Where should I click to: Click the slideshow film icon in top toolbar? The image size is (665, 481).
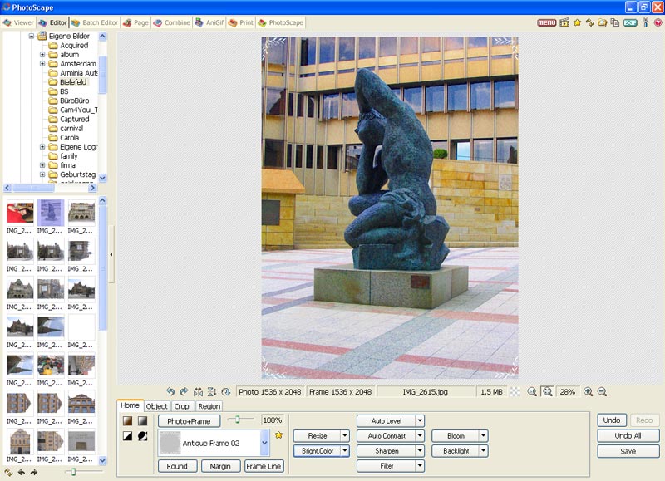[x=564, y=22]
